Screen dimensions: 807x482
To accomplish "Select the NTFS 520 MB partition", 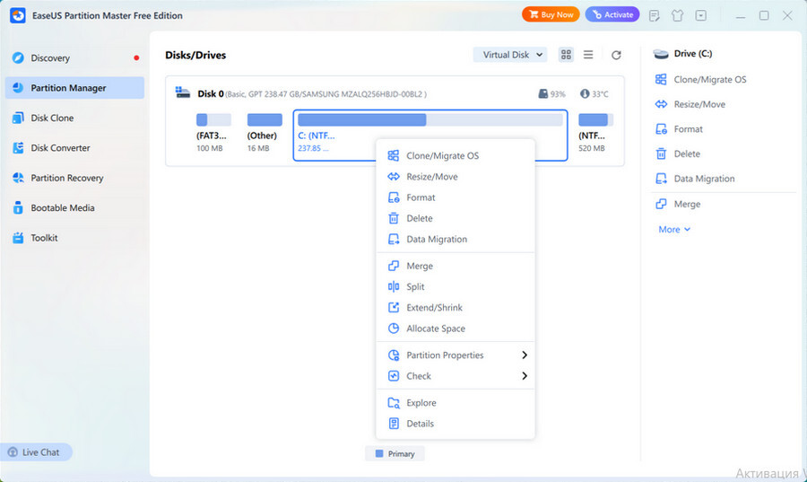I will [x=595, y=133].
